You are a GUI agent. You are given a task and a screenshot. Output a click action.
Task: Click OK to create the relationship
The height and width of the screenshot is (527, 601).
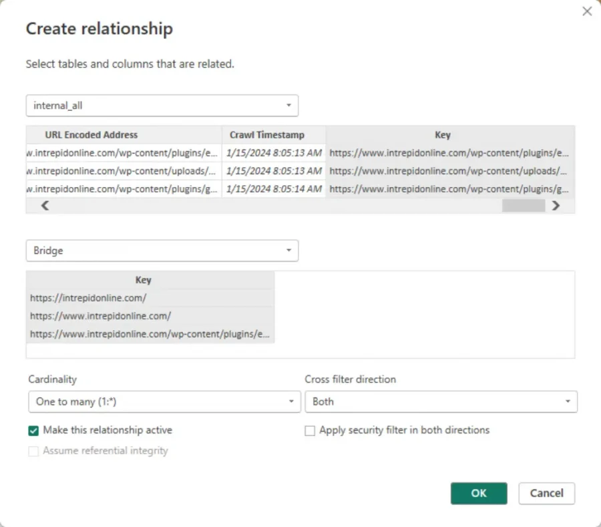point(479,494)
